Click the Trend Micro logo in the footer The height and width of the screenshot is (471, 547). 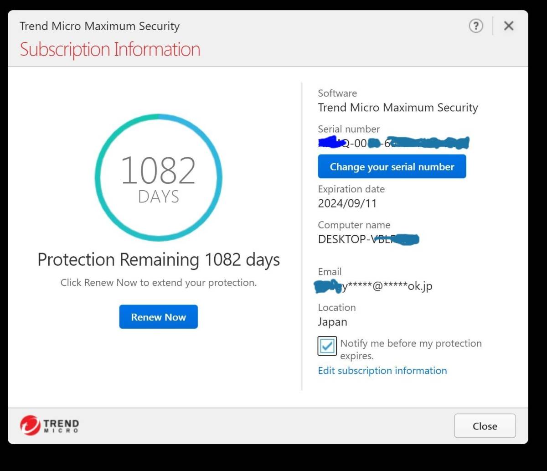[x=50, y=425]
